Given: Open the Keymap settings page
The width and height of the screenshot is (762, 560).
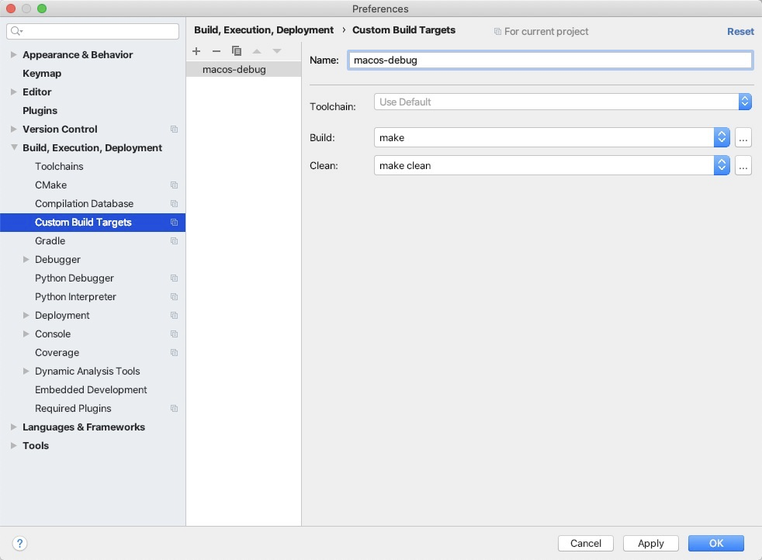Looking at the screenshot, I should point(42,74).
